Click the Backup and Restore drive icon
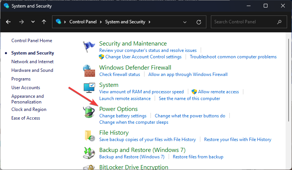The width and height of the screenshot is (292, 170). pyautogui.click(x=89, y=153)
